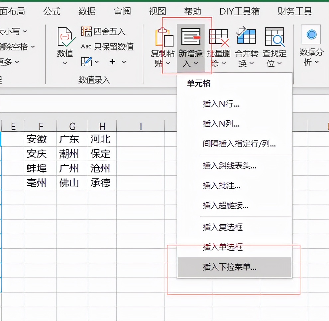Switch to the 财务工具 tab
The width and height of the screenshot is (329, 321).
(x=295, y=11)
